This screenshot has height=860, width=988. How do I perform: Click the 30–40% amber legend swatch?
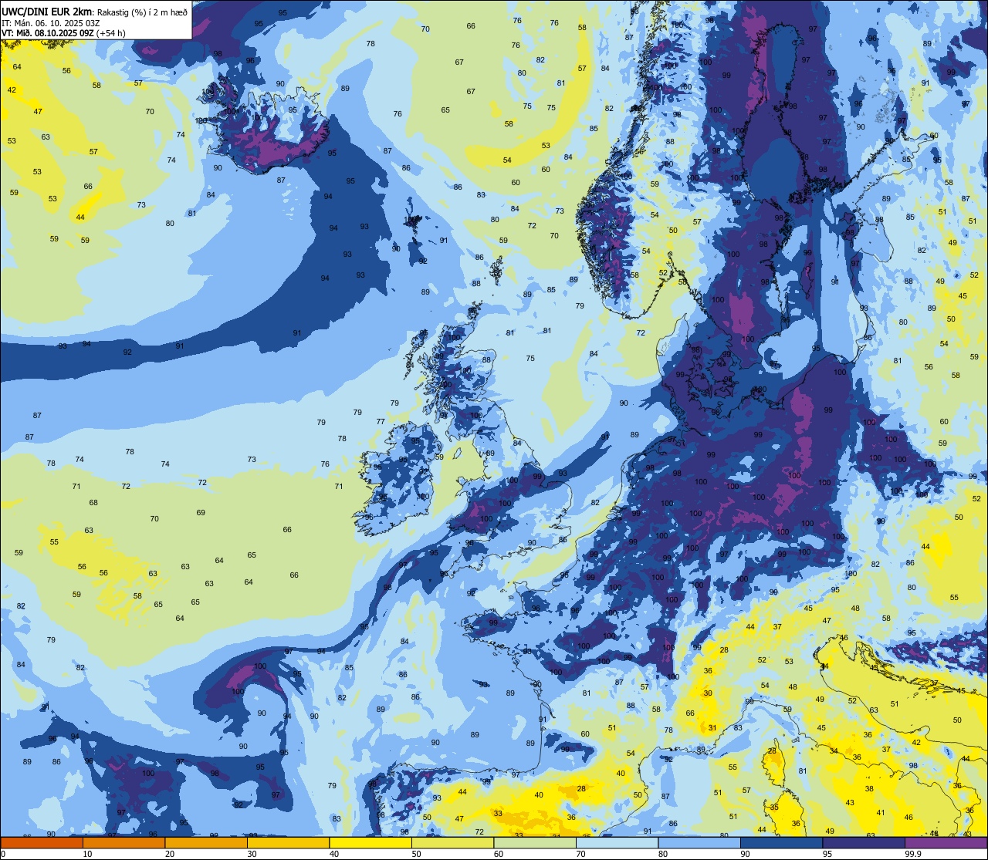point(288,842)
